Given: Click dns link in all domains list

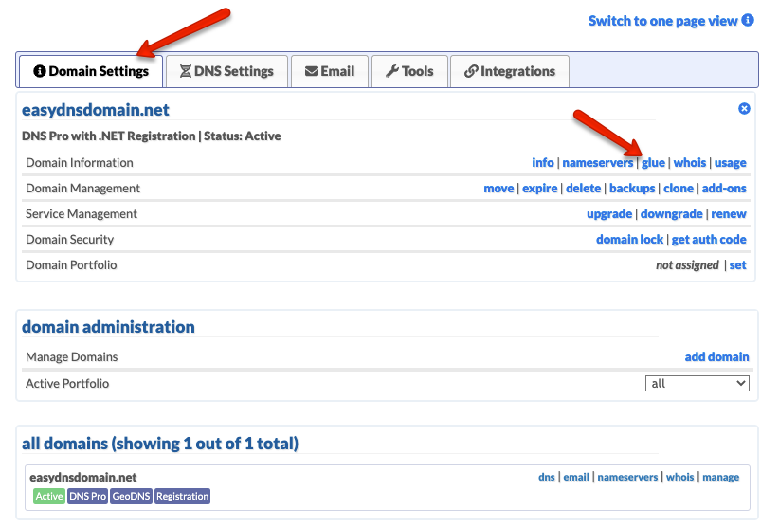Looking at the screenshot, I should [547, 477].
